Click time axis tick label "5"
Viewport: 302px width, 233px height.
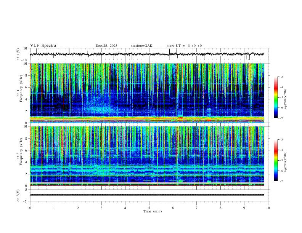click(x=149, y=208)
